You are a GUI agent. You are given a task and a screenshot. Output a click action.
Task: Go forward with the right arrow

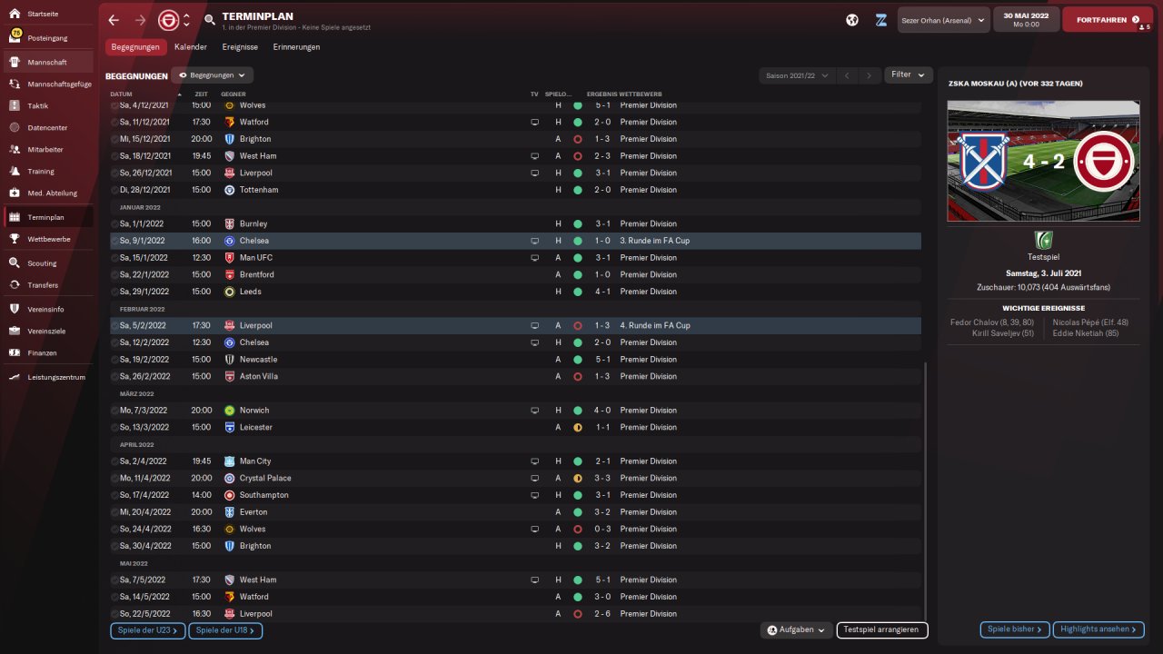[140, 20]
